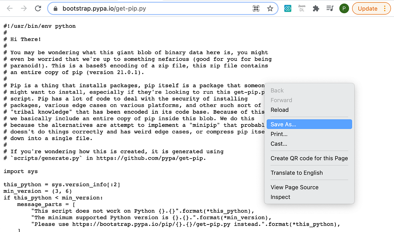
Task: Open the media controls playlist icon
Action: (x=330, y=9)
